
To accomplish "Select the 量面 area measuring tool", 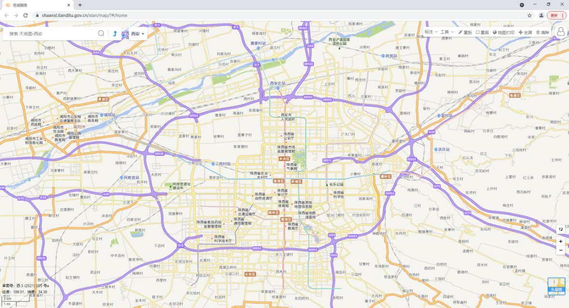I will click(482, 32).
